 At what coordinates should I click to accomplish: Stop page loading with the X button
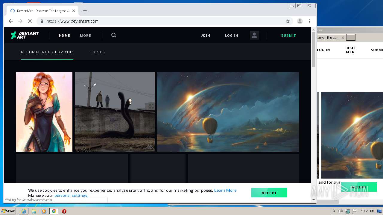(x=30, y=21)
